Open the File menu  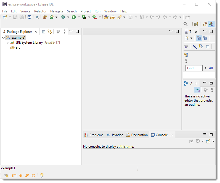pos(5,11)
